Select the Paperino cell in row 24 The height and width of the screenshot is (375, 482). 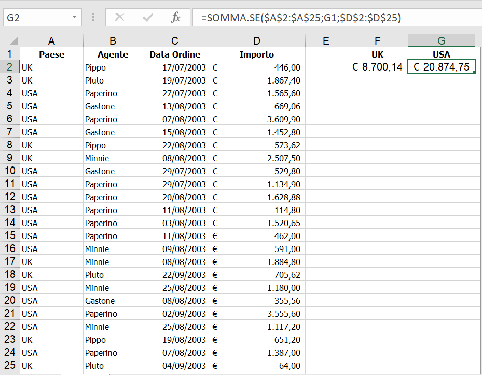tap(113, 352)
